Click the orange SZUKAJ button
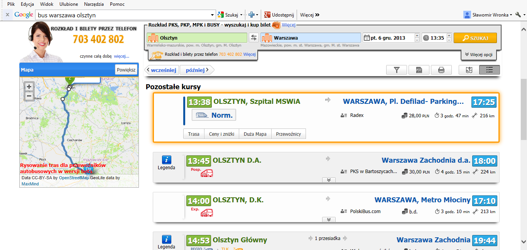The width and height of the screenshot is (527, 250). pyautogui.click(x=475, y=38)
